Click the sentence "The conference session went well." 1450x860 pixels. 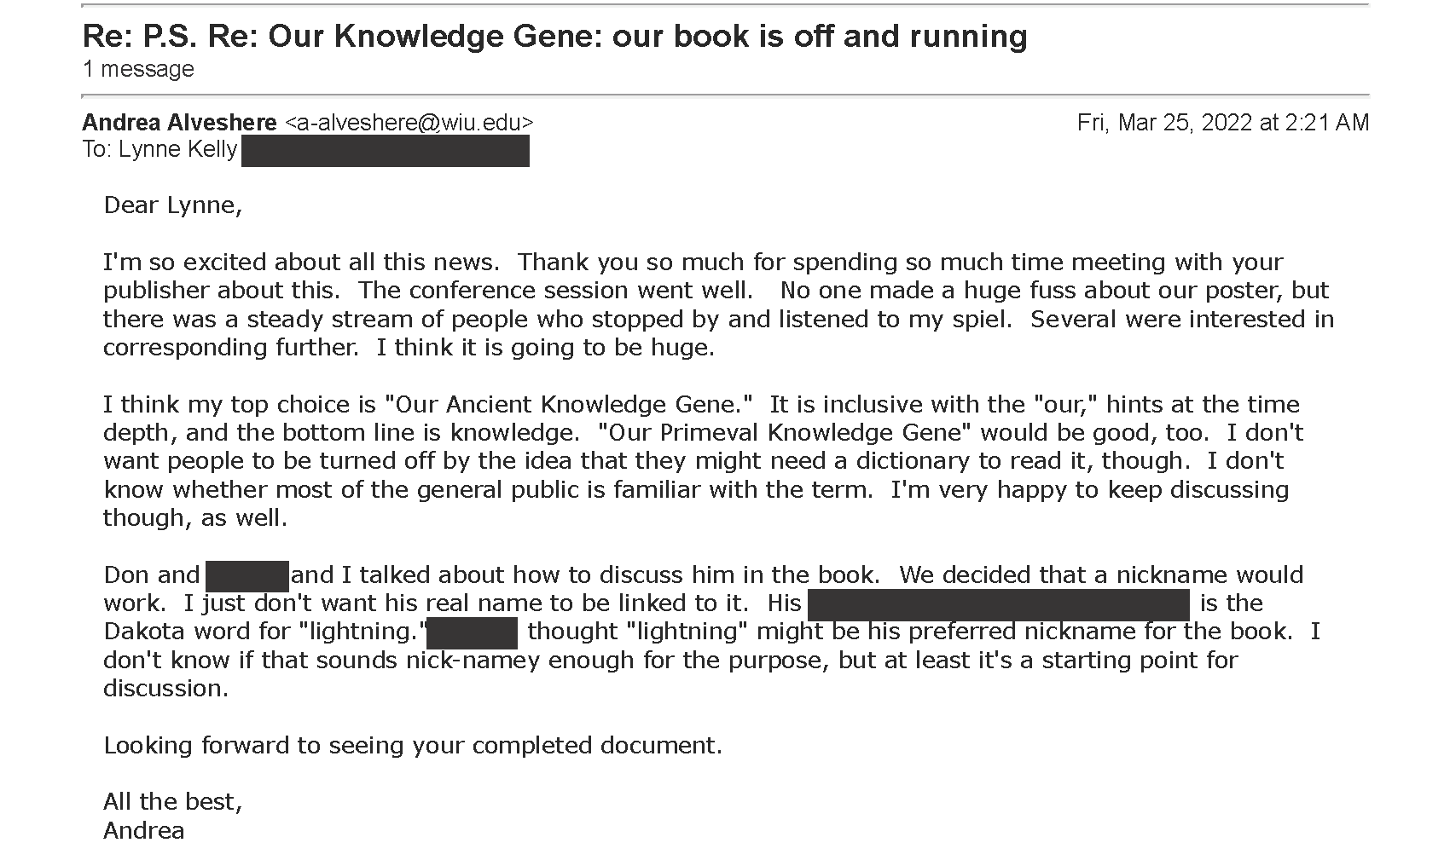pos(556,291)
